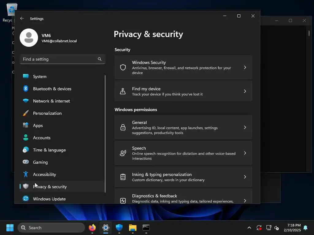Image resolution: width=314 pixels, height=235 pixels.
Task: Select Time & language in the sidebar
Action: (62, 150)
